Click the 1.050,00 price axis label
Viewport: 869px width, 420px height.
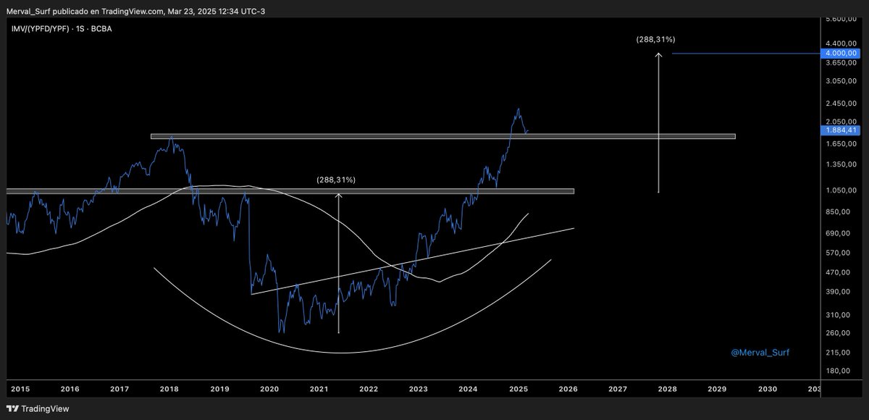(x=840, y=190)
